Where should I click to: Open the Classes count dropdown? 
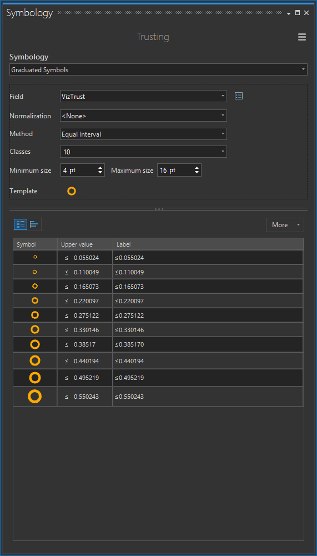pyautogui.click(x=143, y=152)
